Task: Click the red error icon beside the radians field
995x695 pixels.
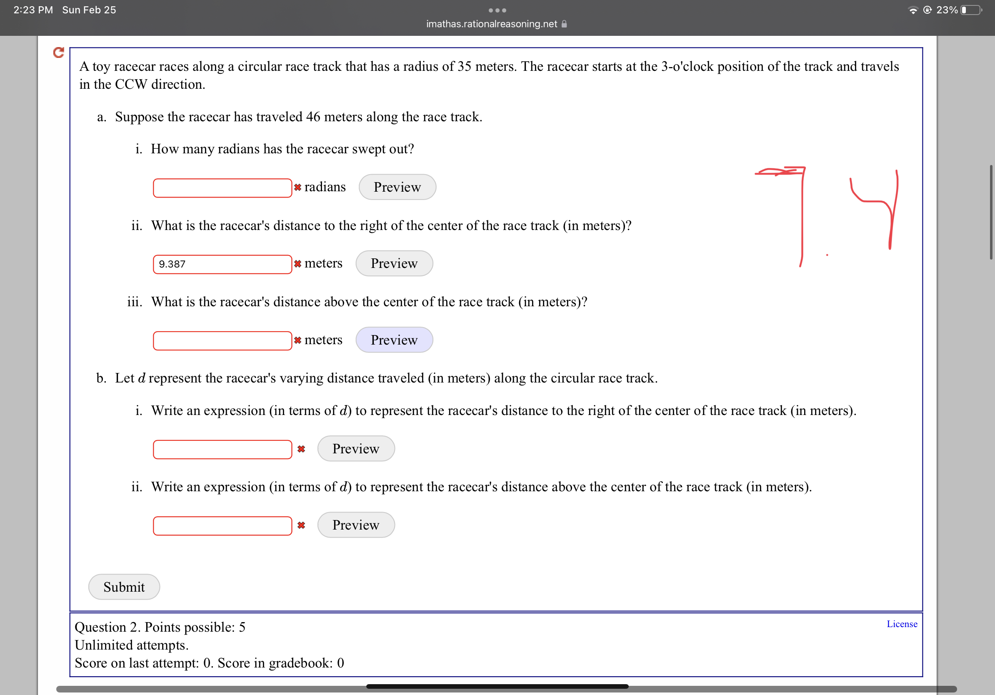Action: tap(297, 187)
